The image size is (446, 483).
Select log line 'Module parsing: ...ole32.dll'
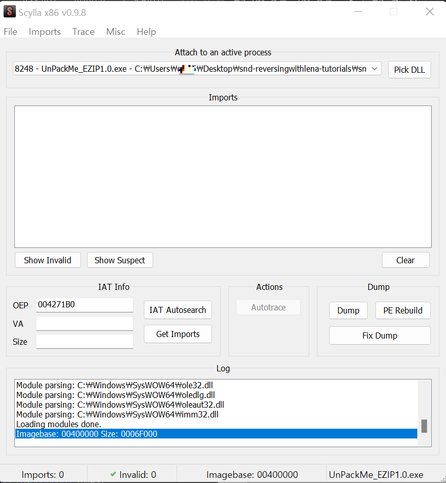coord(216,385)
